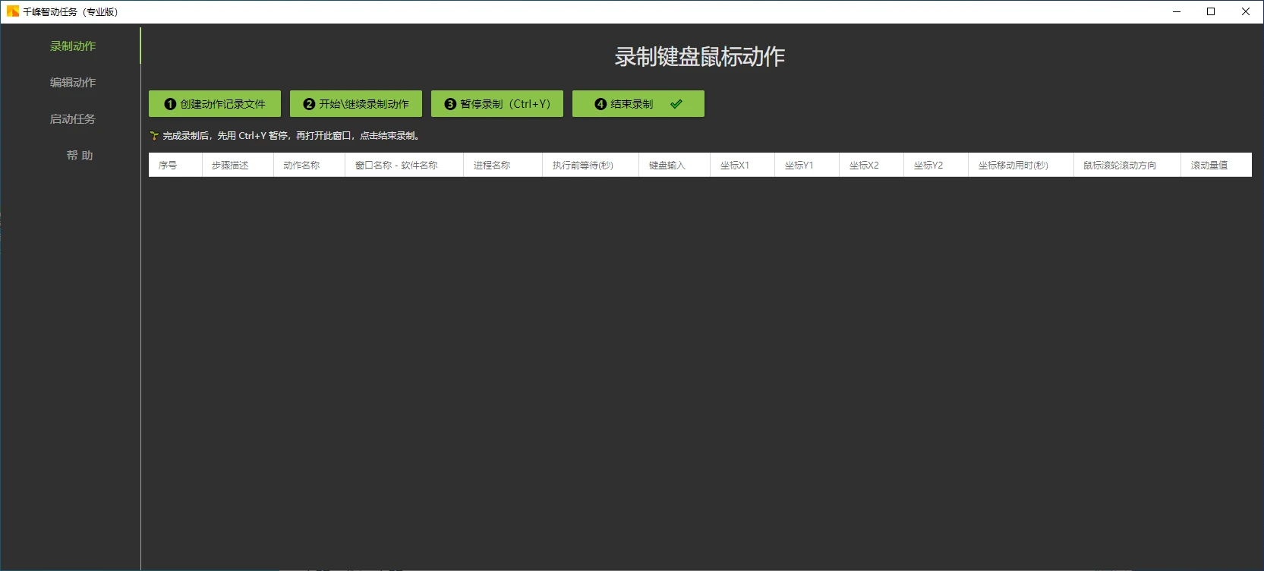The height and width of the screenshot is (571, 1264).
Task: Click the 鼠标滚轮滚动方向 column header
Action: pyautogui.click(x=1120, y=166)
